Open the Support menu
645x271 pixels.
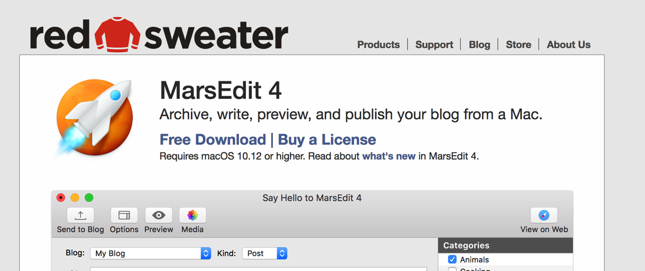click(x=434, y=45)
